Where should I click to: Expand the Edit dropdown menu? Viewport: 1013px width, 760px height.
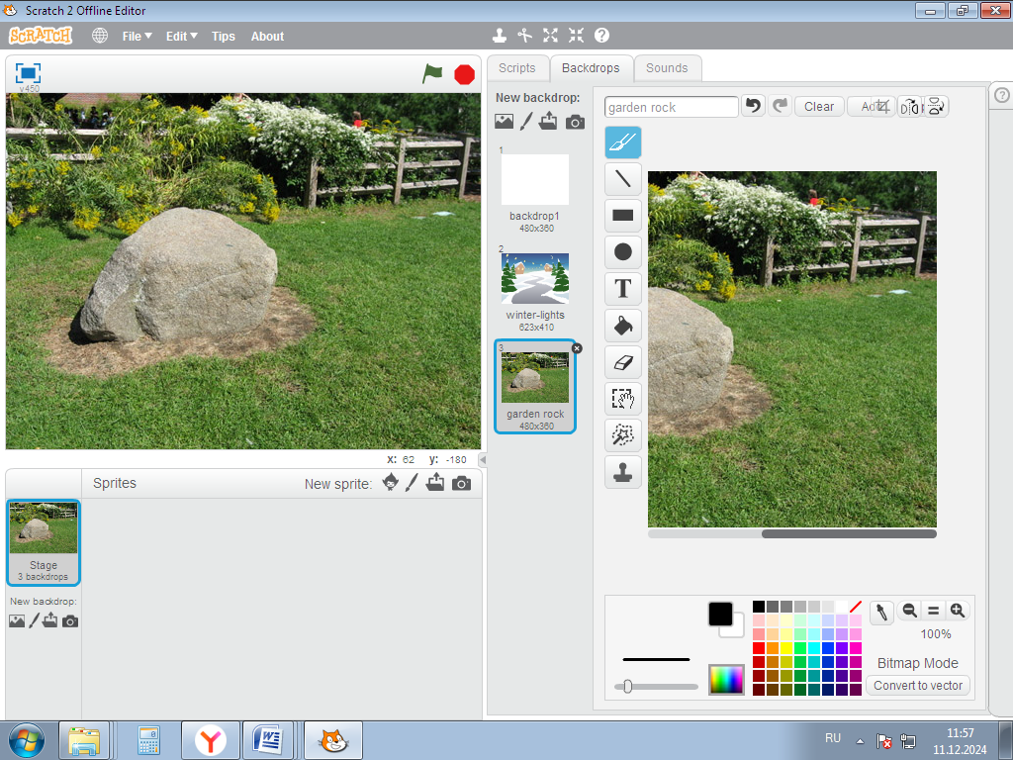coord(181,37)
